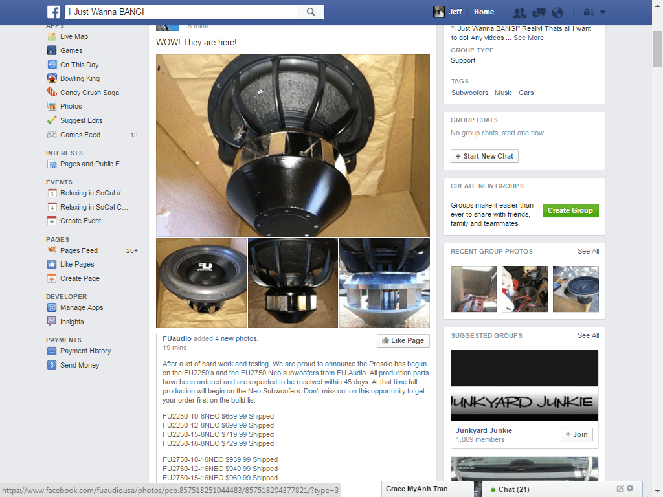Screen dimensions: 663x497
Task: Go to Home in top bar
Action: click(x=484, y=12)
